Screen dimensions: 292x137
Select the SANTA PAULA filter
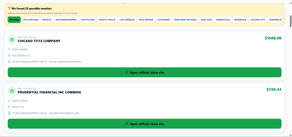pos(107,20)
